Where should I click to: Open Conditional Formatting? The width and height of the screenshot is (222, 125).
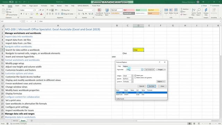point(100,12)
